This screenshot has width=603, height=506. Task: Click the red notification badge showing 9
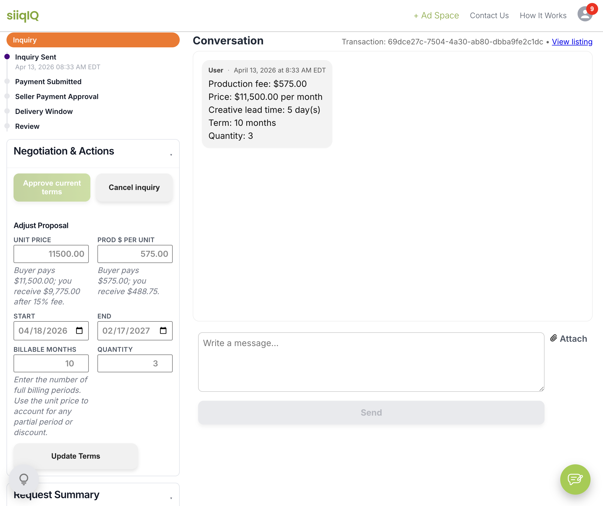pos(592,9)
